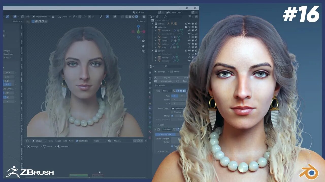Image resolution: width=325 pixels, height=182 pixels.
Task: Click the zoom magnifier icon in the viewport
Action: 143,41
